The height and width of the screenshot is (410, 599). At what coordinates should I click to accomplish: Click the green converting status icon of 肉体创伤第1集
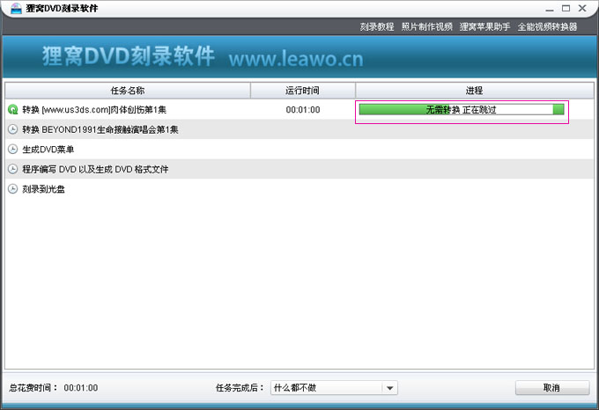pyautogui.click(x=13, y=110)
